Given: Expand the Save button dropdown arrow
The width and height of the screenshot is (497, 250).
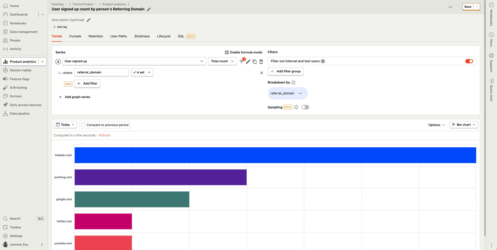Looking at the screenshot, I should pyautogui.click(x=477, y=7).
